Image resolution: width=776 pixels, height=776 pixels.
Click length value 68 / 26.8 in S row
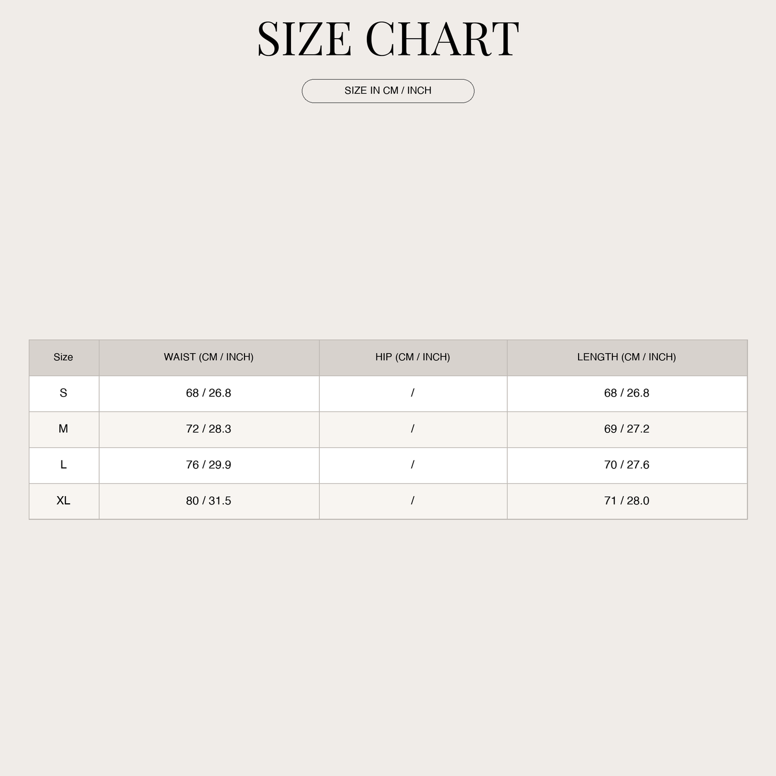pos(627,394)
